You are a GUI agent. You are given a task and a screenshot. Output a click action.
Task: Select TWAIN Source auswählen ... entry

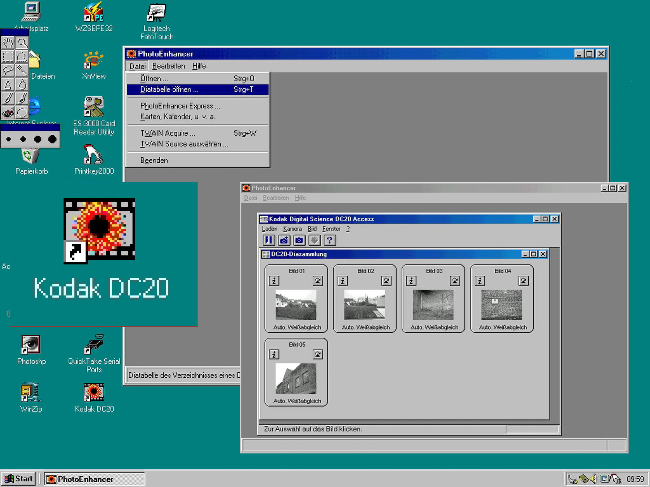click(x=198, y=144)
